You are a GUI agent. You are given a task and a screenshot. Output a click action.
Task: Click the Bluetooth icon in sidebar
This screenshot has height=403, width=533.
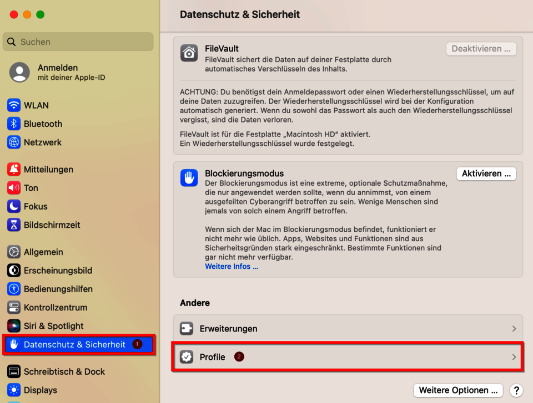14,124
